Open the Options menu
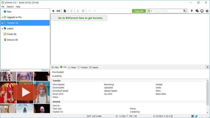Screen dimensions: 210x118 [10, 7]
